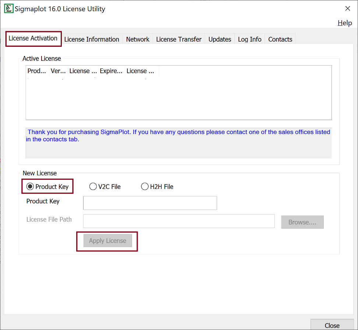The height and width of the screenshot is (330, 358).
Task: Click into the Product Key text field
Action: pos(150,203)
